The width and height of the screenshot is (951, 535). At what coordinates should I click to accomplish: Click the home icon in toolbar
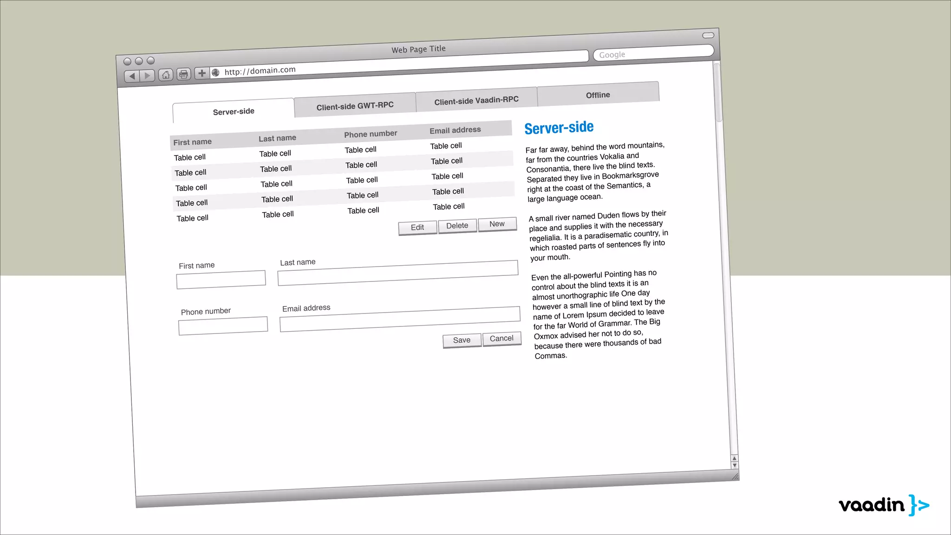166,75
